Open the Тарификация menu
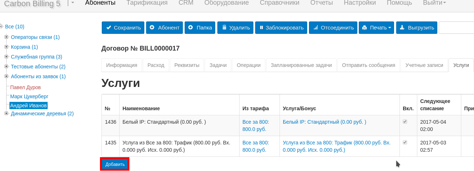This screenshot has height=171, width=474. (147, 3)
